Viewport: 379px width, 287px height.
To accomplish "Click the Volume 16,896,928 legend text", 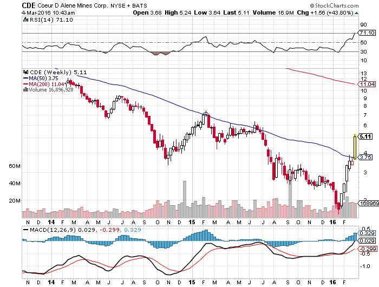I will point(51,90).
